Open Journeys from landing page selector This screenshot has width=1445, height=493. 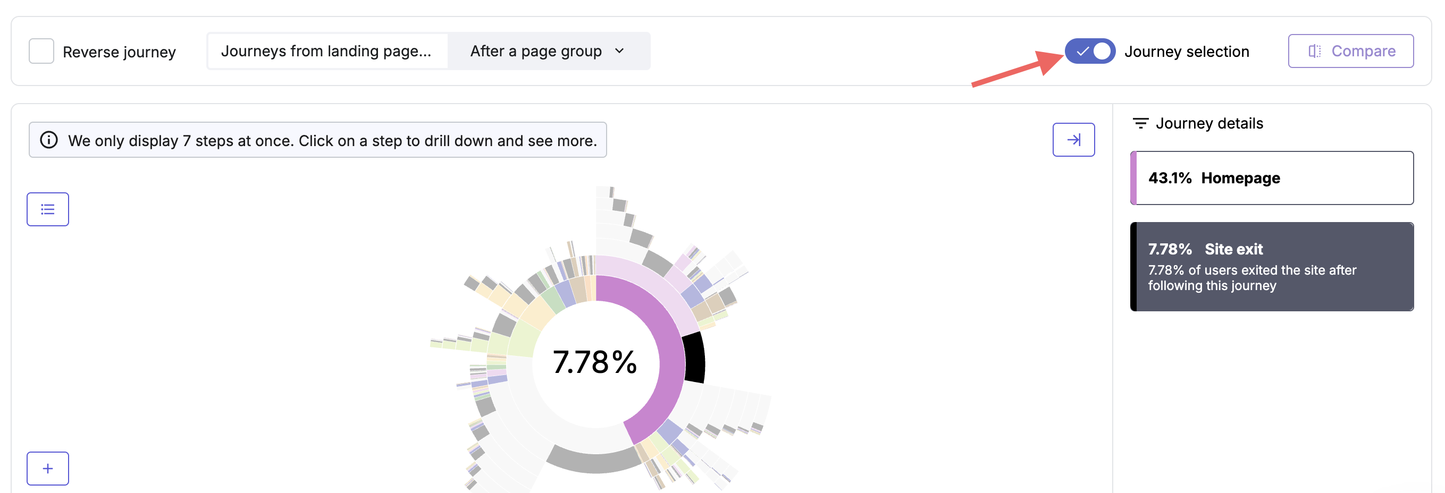pos(327,51)
